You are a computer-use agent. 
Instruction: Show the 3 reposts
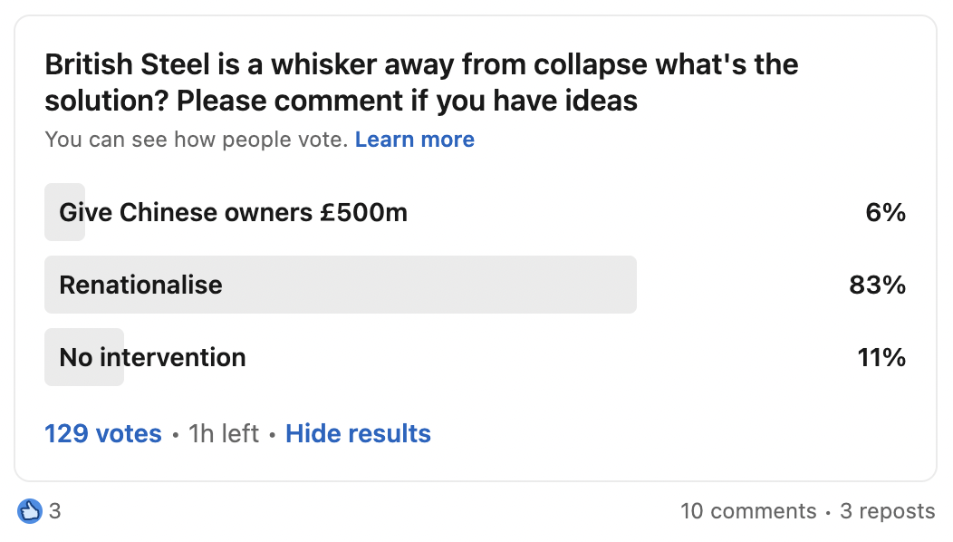pos(888,511)
